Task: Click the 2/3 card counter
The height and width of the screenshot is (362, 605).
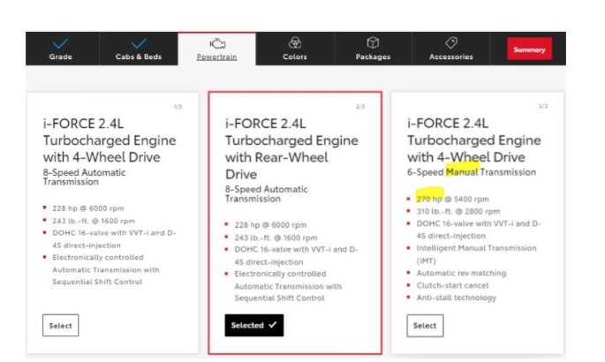Action: click(360, 107)
